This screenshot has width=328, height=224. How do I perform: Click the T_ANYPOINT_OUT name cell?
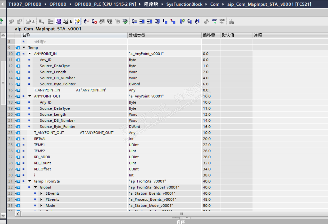(x=49, y=133)
